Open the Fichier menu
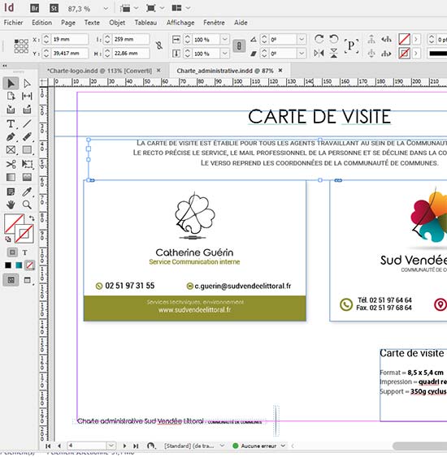 [13, 23]
